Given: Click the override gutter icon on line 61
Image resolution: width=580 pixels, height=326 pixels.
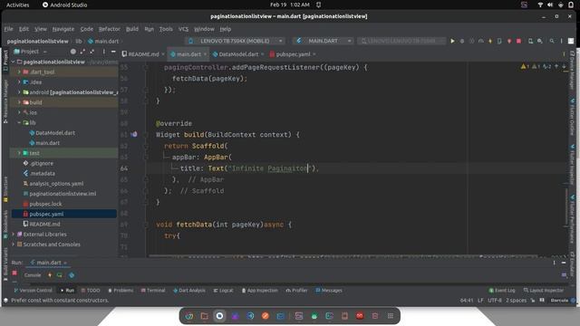Looking at the screenshot, I should (134, 135).
